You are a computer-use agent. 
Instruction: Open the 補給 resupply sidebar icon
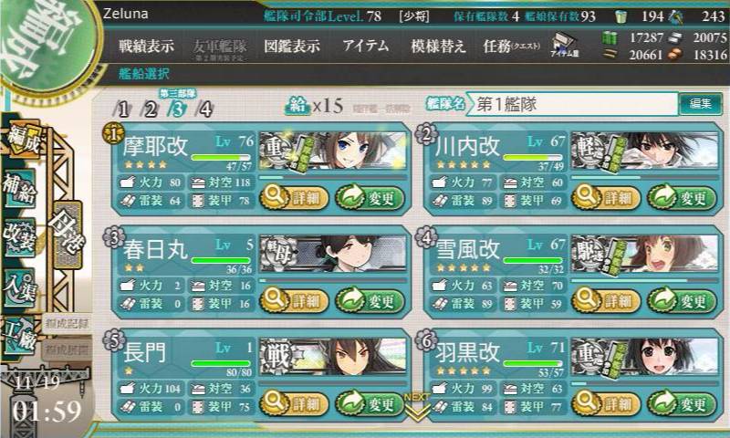(19, 190)
